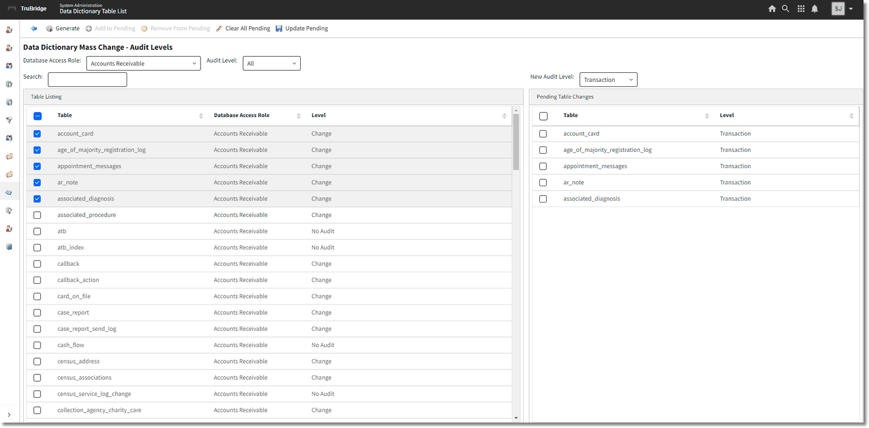The image size is (869, 428).
Task: Expand the left sidebar with chevron
Action: [x=9, y=415]
